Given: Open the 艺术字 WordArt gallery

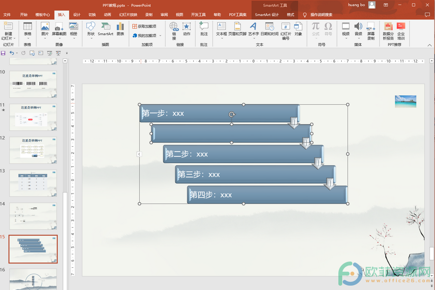Looking at the screenshot, I should click(x=253, y=27).
